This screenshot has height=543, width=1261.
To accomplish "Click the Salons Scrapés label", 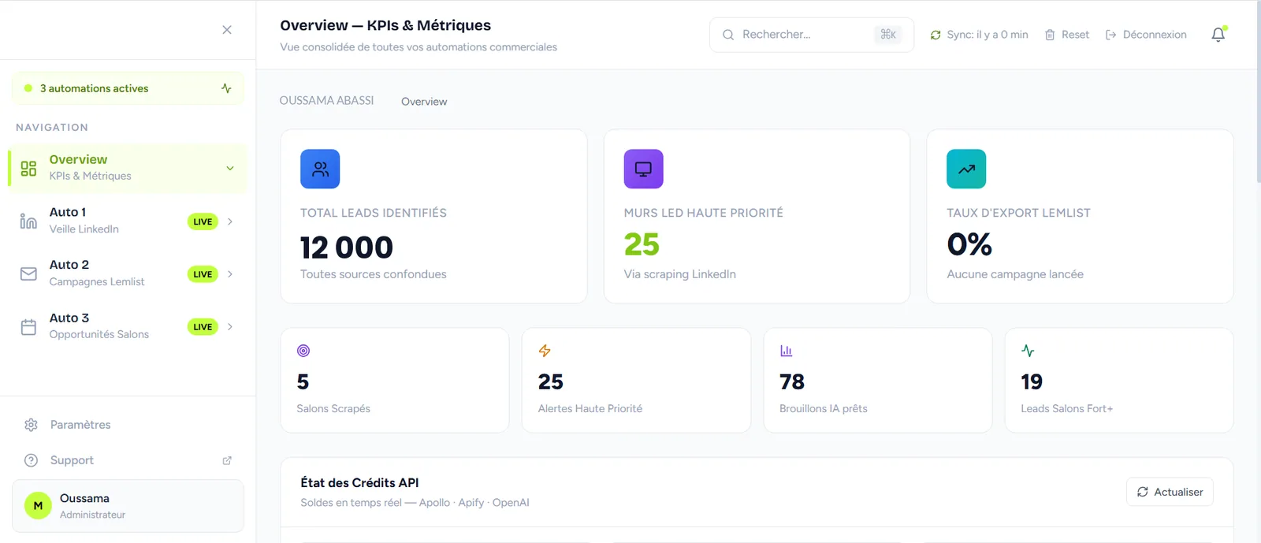I will (333, 408).
